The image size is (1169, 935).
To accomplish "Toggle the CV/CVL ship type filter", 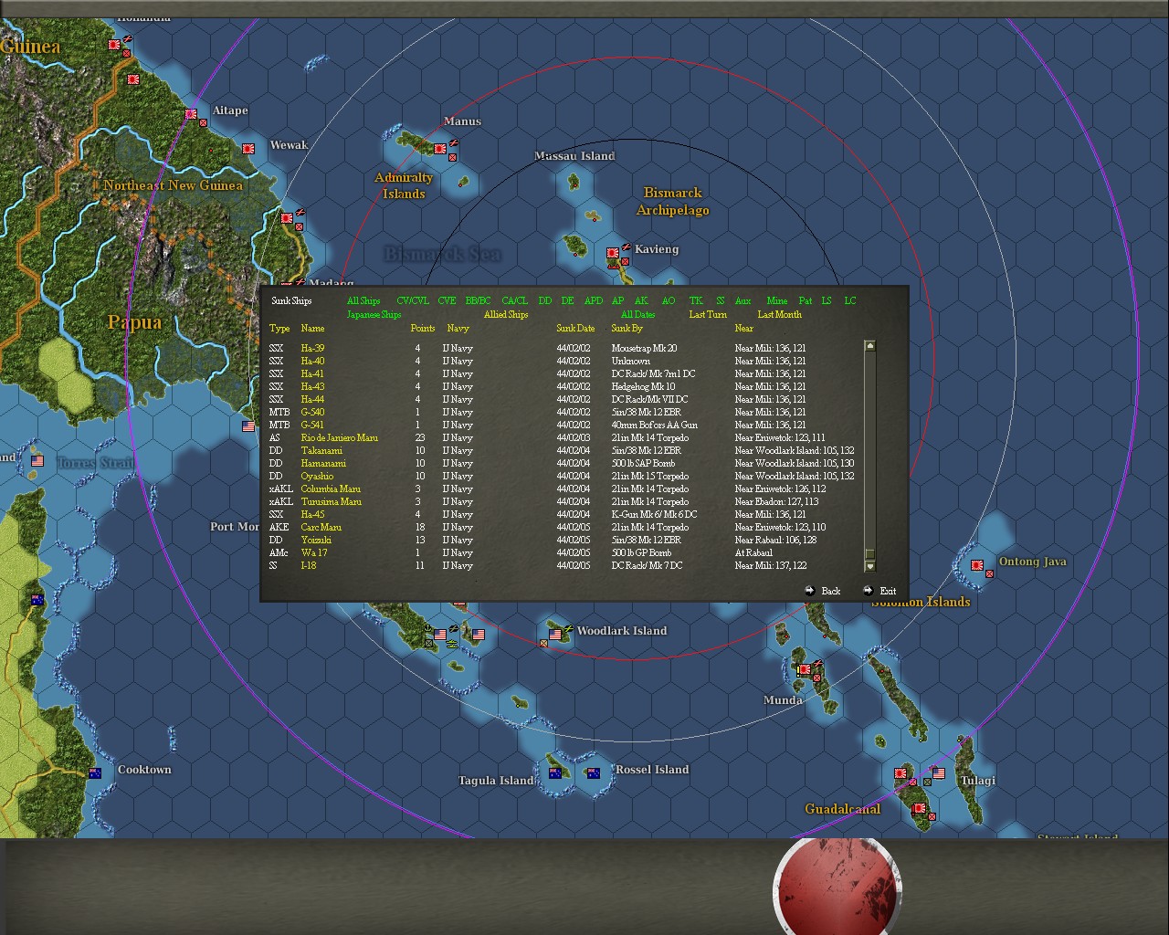I will click(x=413, y=300).
